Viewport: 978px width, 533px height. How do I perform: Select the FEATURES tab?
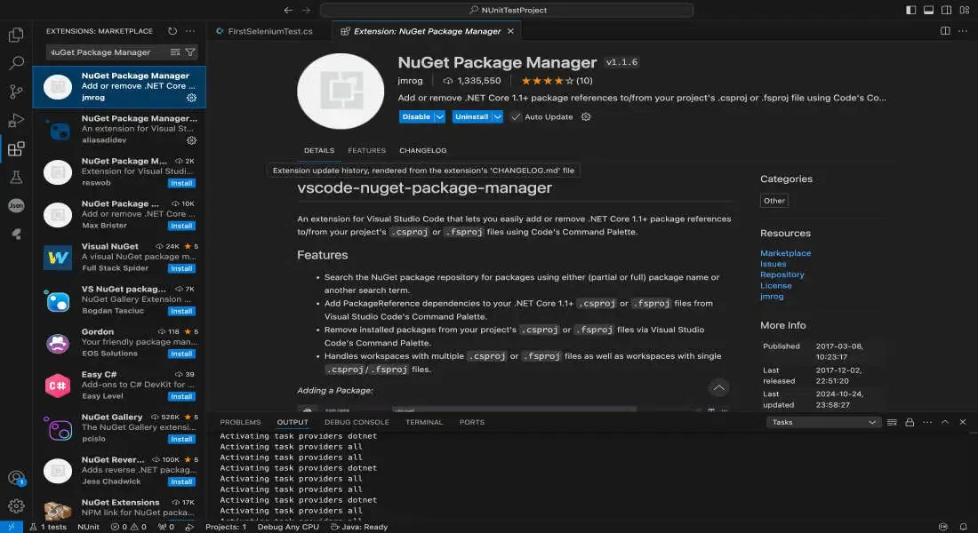click(x=366, y=150)
